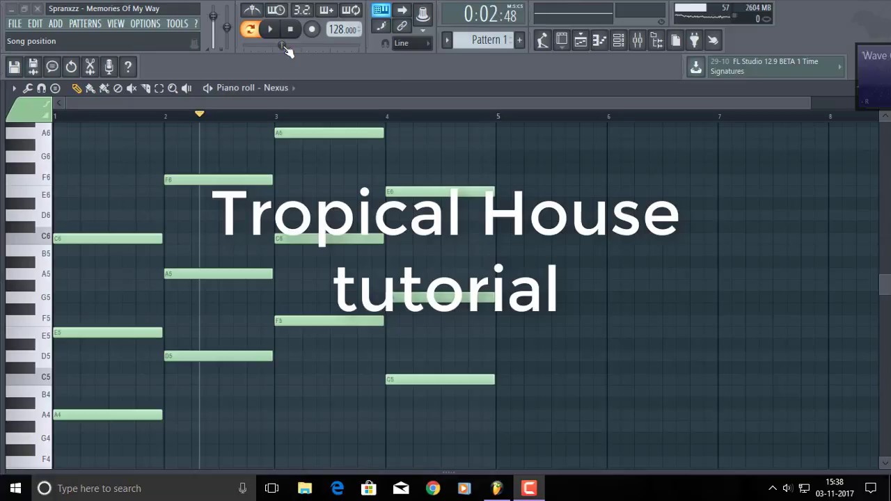Click the Play button in transport
Viewport: 891px width, 501px height.
tap(270, 29)
